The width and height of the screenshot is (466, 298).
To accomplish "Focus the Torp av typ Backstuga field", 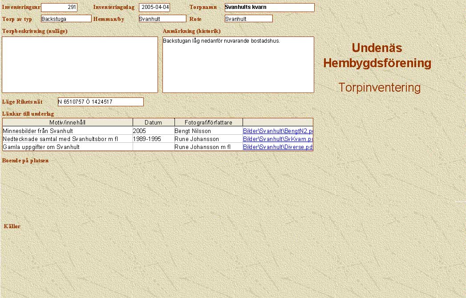I will click(x=66, y=19).
